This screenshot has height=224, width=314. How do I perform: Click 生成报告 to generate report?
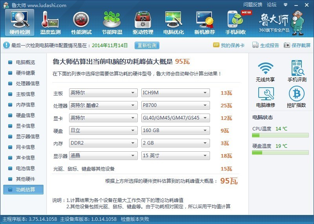(266, 45)
